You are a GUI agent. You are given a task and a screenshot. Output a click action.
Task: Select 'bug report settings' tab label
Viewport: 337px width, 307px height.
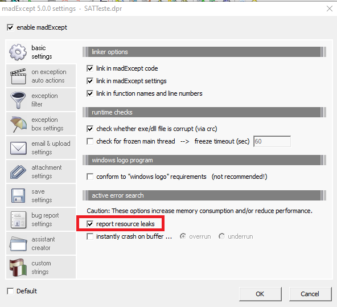tap(45, 220)
